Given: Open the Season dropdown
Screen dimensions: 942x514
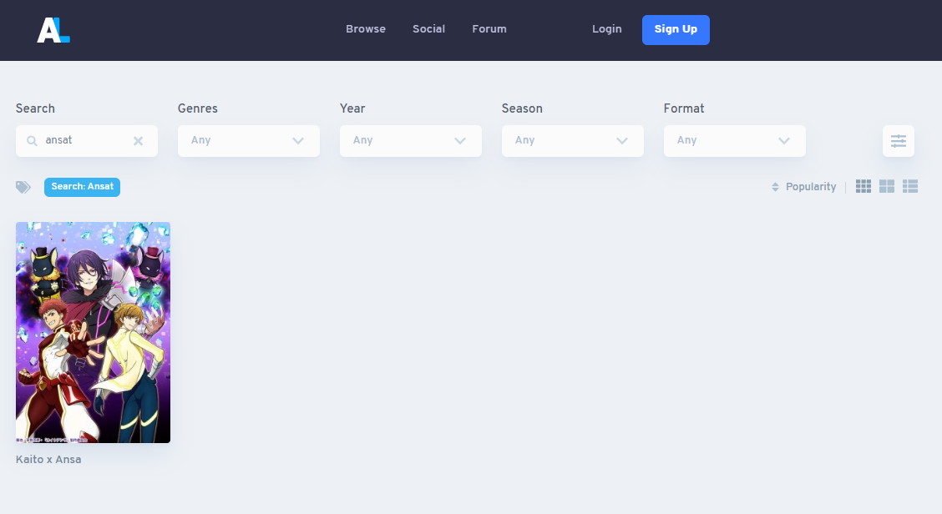Looking at the screenshot, I should [x=573, y=141].
